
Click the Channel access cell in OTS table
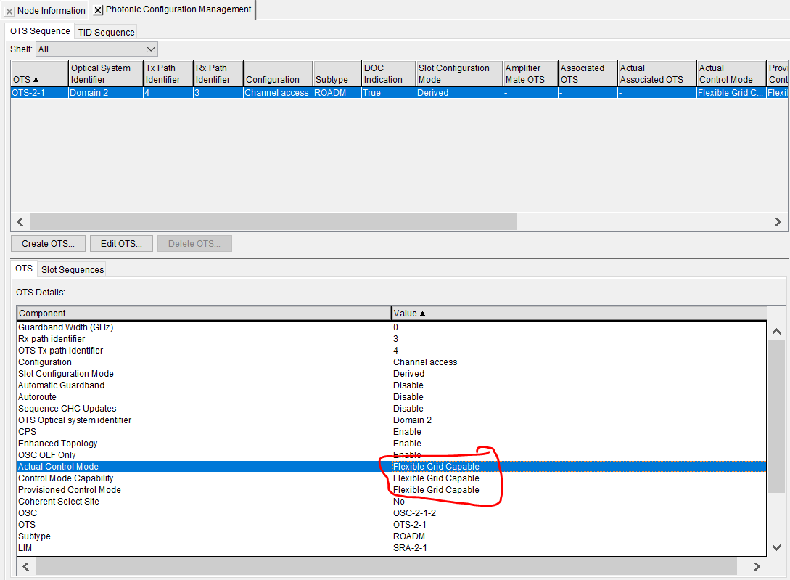tap(278, 93)
